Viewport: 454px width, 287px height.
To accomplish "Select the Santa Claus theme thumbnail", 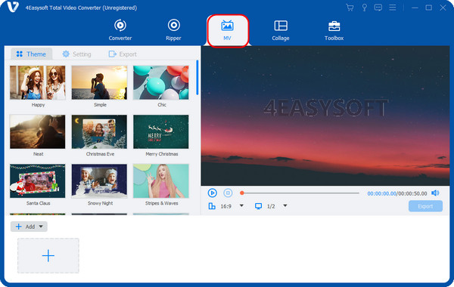I will click(x=38, y=181).
